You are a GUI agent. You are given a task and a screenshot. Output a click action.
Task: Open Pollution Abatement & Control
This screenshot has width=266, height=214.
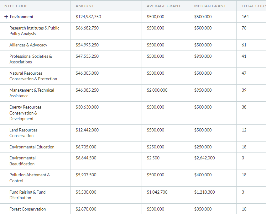pos(30,178)
